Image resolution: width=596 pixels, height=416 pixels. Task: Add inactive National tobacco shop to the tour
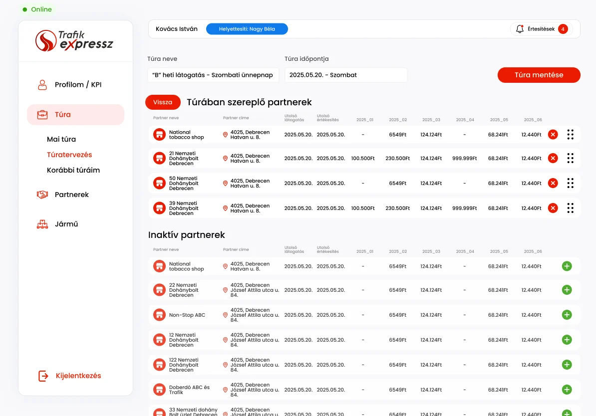[567, 266]
